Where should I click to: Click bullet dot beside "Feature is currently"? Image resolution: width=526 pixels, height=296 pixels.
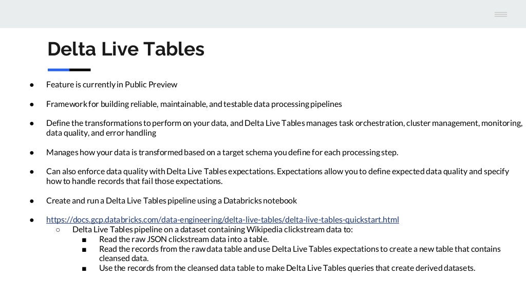(32, 85)
